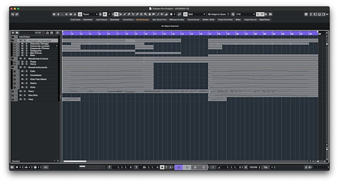Click the left zone layout icon
Image resolution: width=339 pixels, height=183 pixels.
point(315,14)
